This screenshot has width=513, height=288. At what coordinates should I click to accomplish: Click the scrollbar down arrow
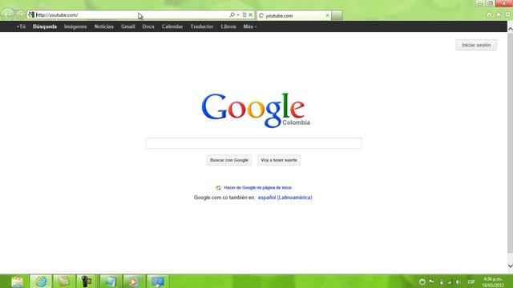coord(510,266)
